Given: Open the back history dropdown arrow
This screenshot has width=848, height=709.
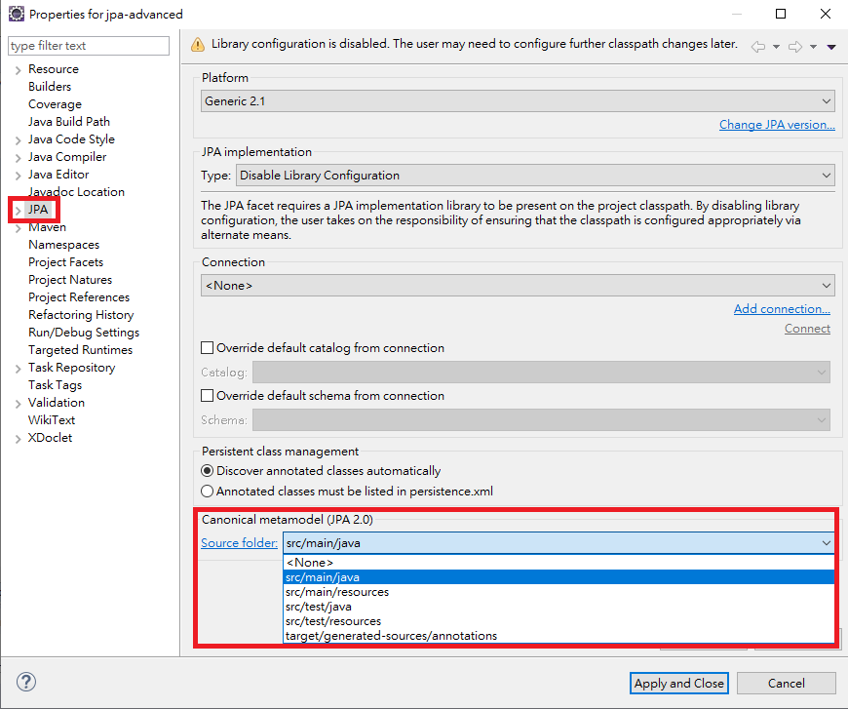Looking at the screenshot, I should point(776,47).
